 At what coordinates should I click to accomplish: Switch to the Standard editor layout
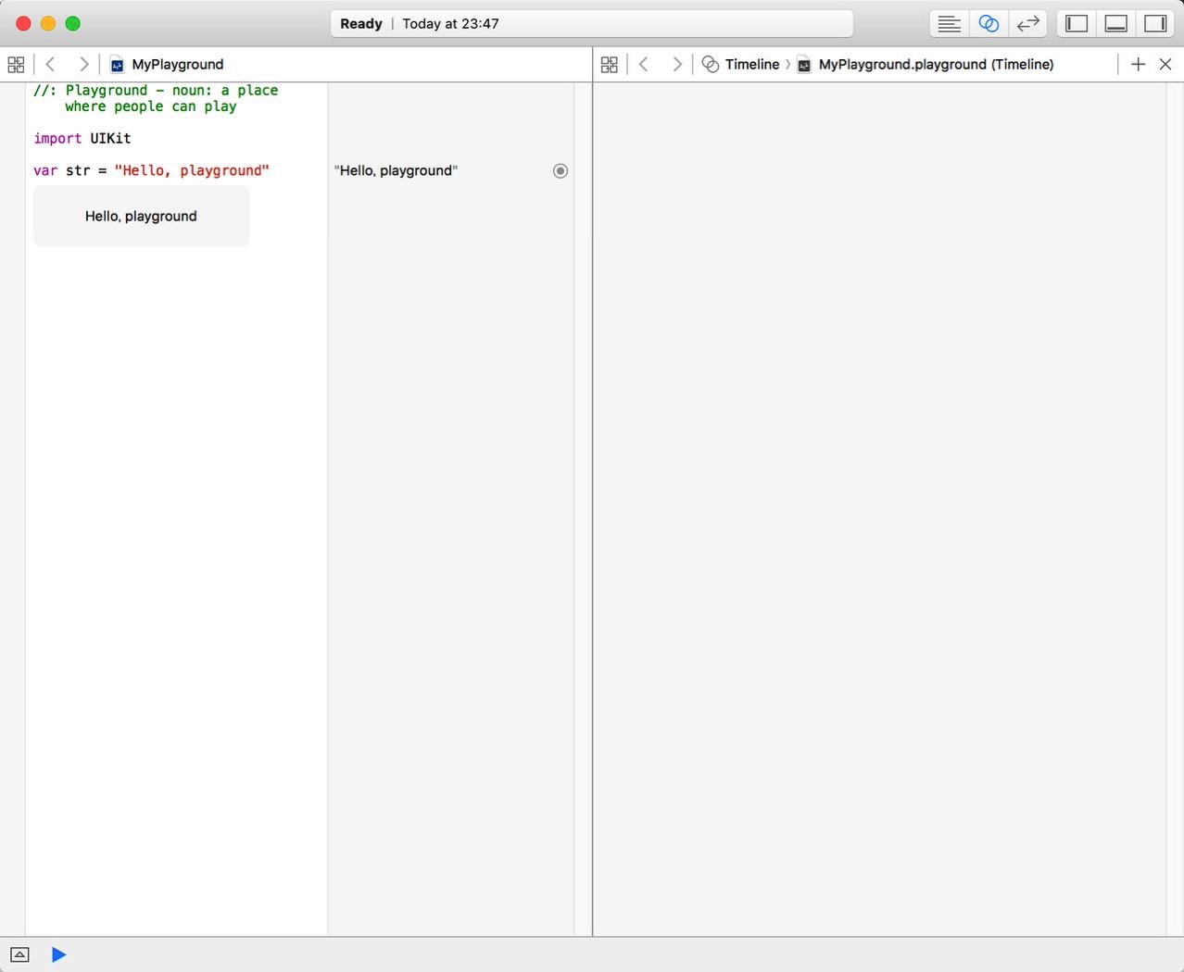click(x=949, y=24)
